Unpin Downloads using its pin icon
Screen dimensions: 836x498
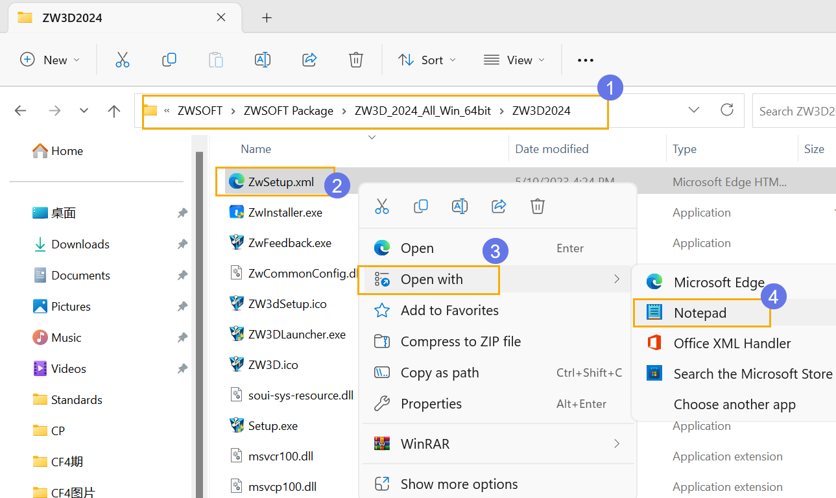click(182, 244)
